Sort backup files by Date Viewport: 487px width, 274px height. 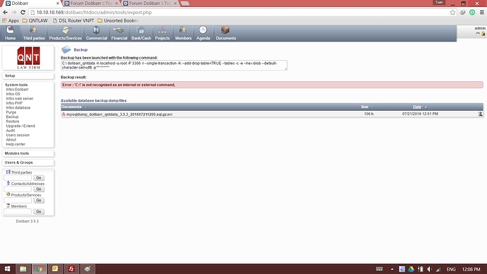417,107
